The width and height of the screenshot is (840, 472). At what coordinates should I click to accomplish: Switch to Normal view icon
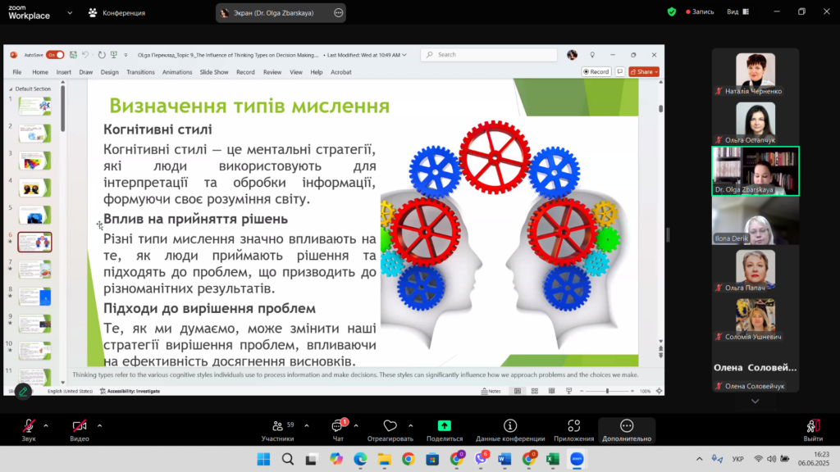tap(518, 391)
